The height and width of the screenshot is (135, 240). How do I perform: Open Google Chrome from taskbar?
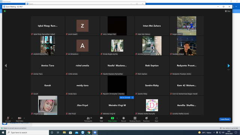(x=89, y=132)
